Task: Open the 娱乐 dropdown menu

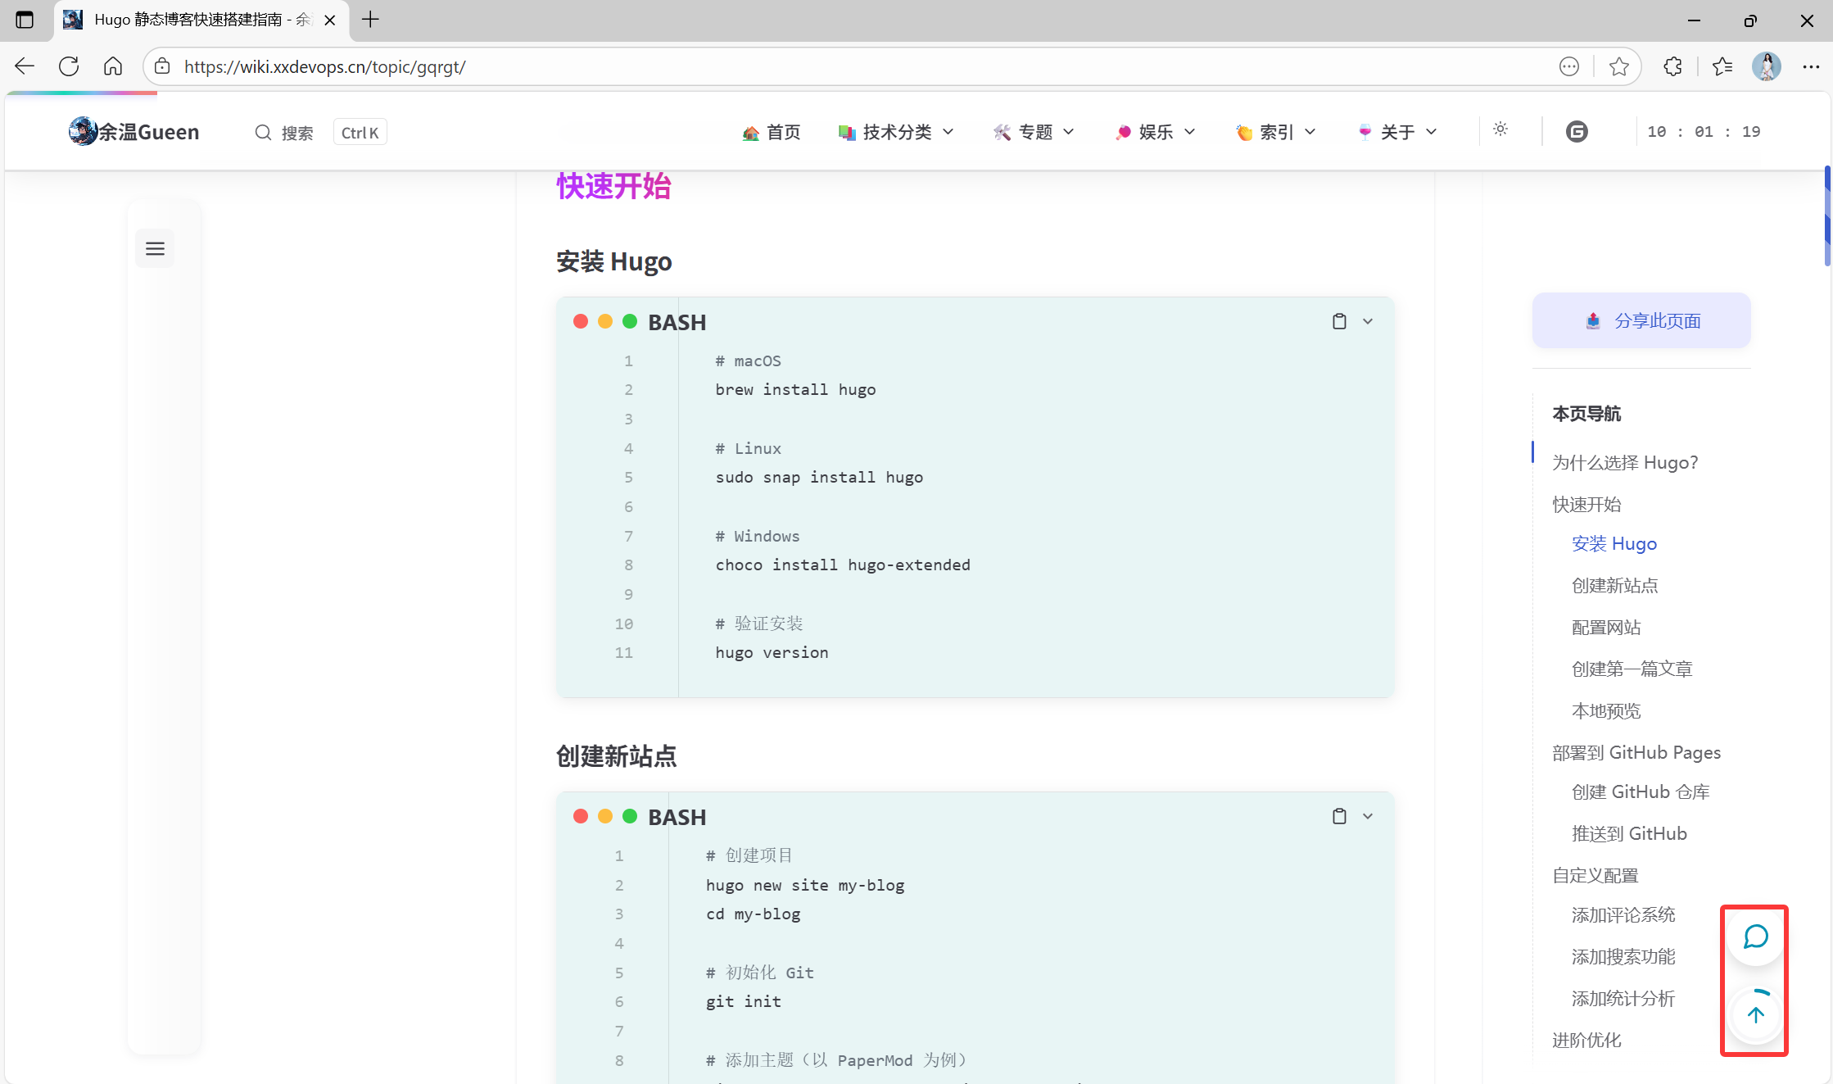Action: click(1155, 132)
